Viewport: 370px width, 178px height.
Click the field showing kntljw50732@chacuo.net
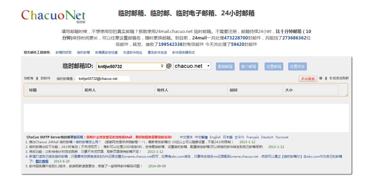pyautogui.click(x=103, y=79)
